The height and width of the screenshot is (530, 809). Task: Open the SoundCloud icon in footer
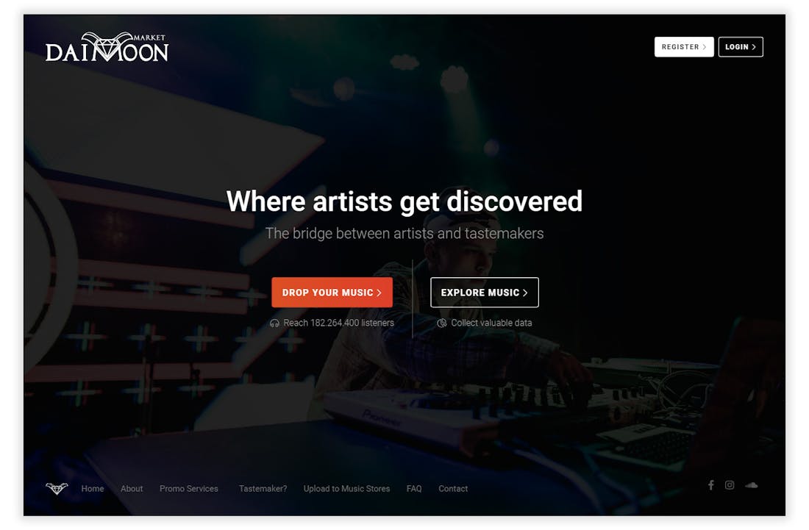coord(751,485)
